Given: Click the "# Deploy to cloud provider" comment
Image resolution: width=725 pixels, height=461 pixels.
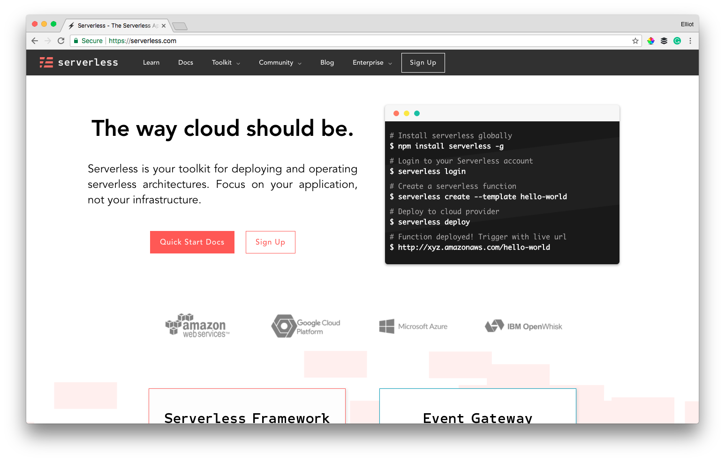Looking at the screenshot, I should tap(445, 211).
